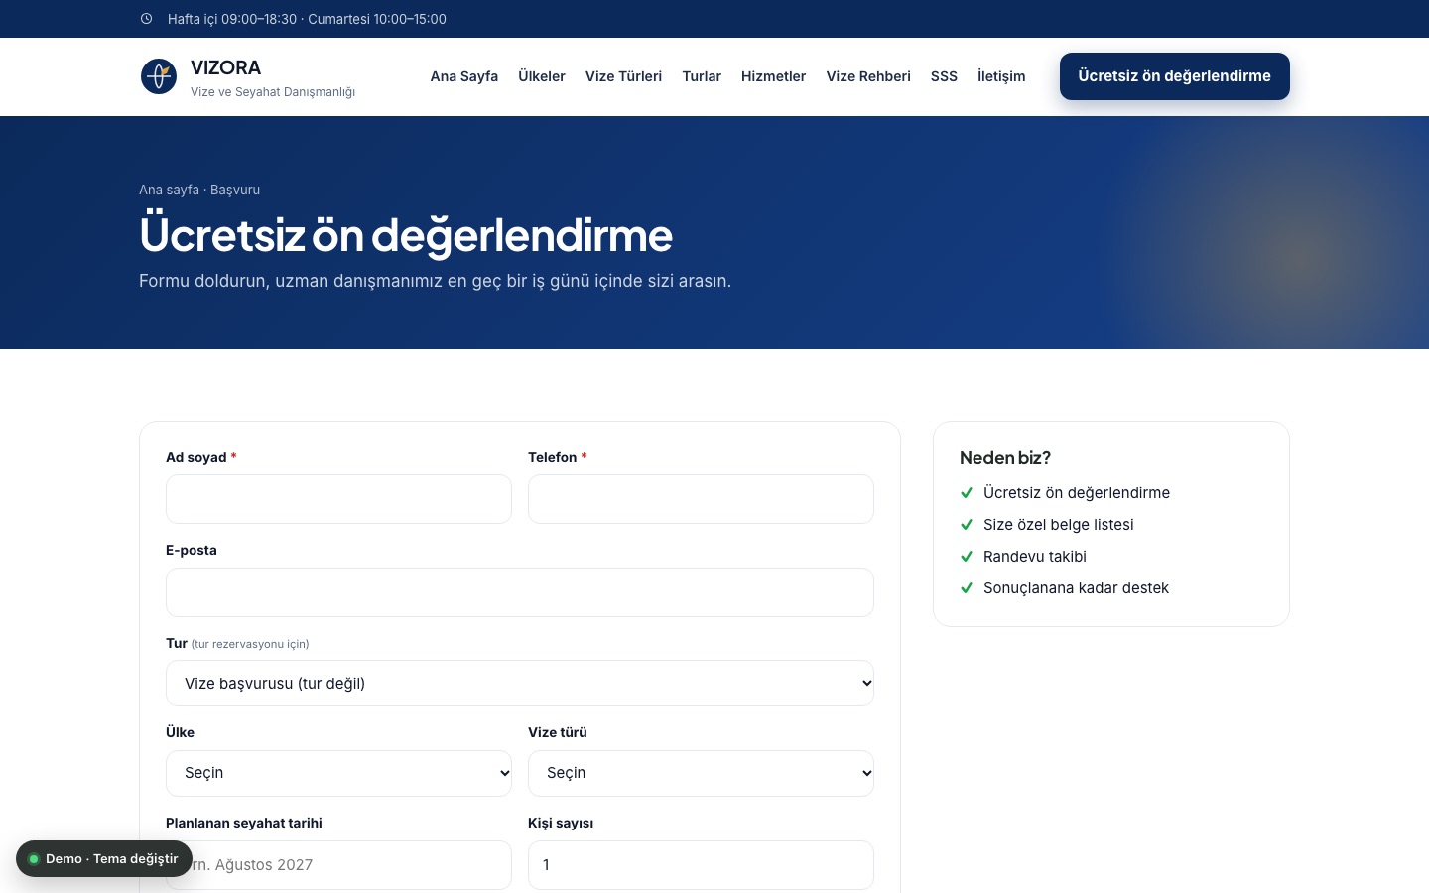
Task: Click the Başvuru breadcrumb text
Action: 235,190
